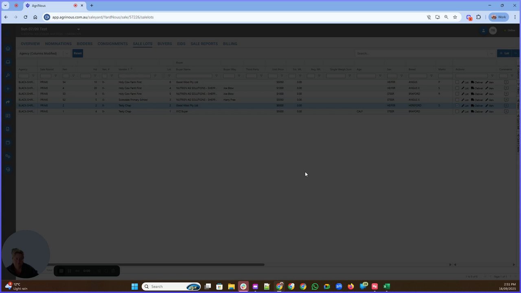Expand the Columns side panel
The width and height of the screenshot is (521, 293).
[518, 72]
